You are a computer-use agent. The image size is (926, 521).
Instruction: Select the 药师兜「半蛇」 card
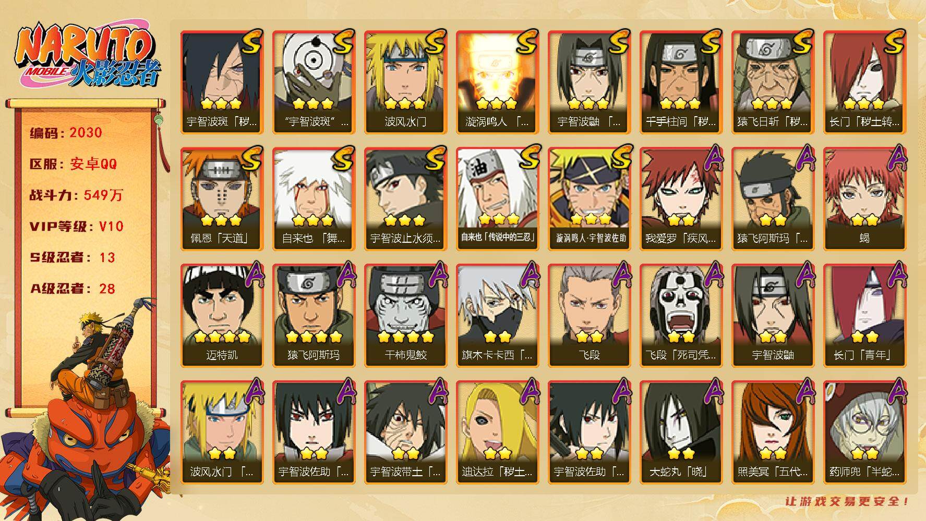click(864, 432)
